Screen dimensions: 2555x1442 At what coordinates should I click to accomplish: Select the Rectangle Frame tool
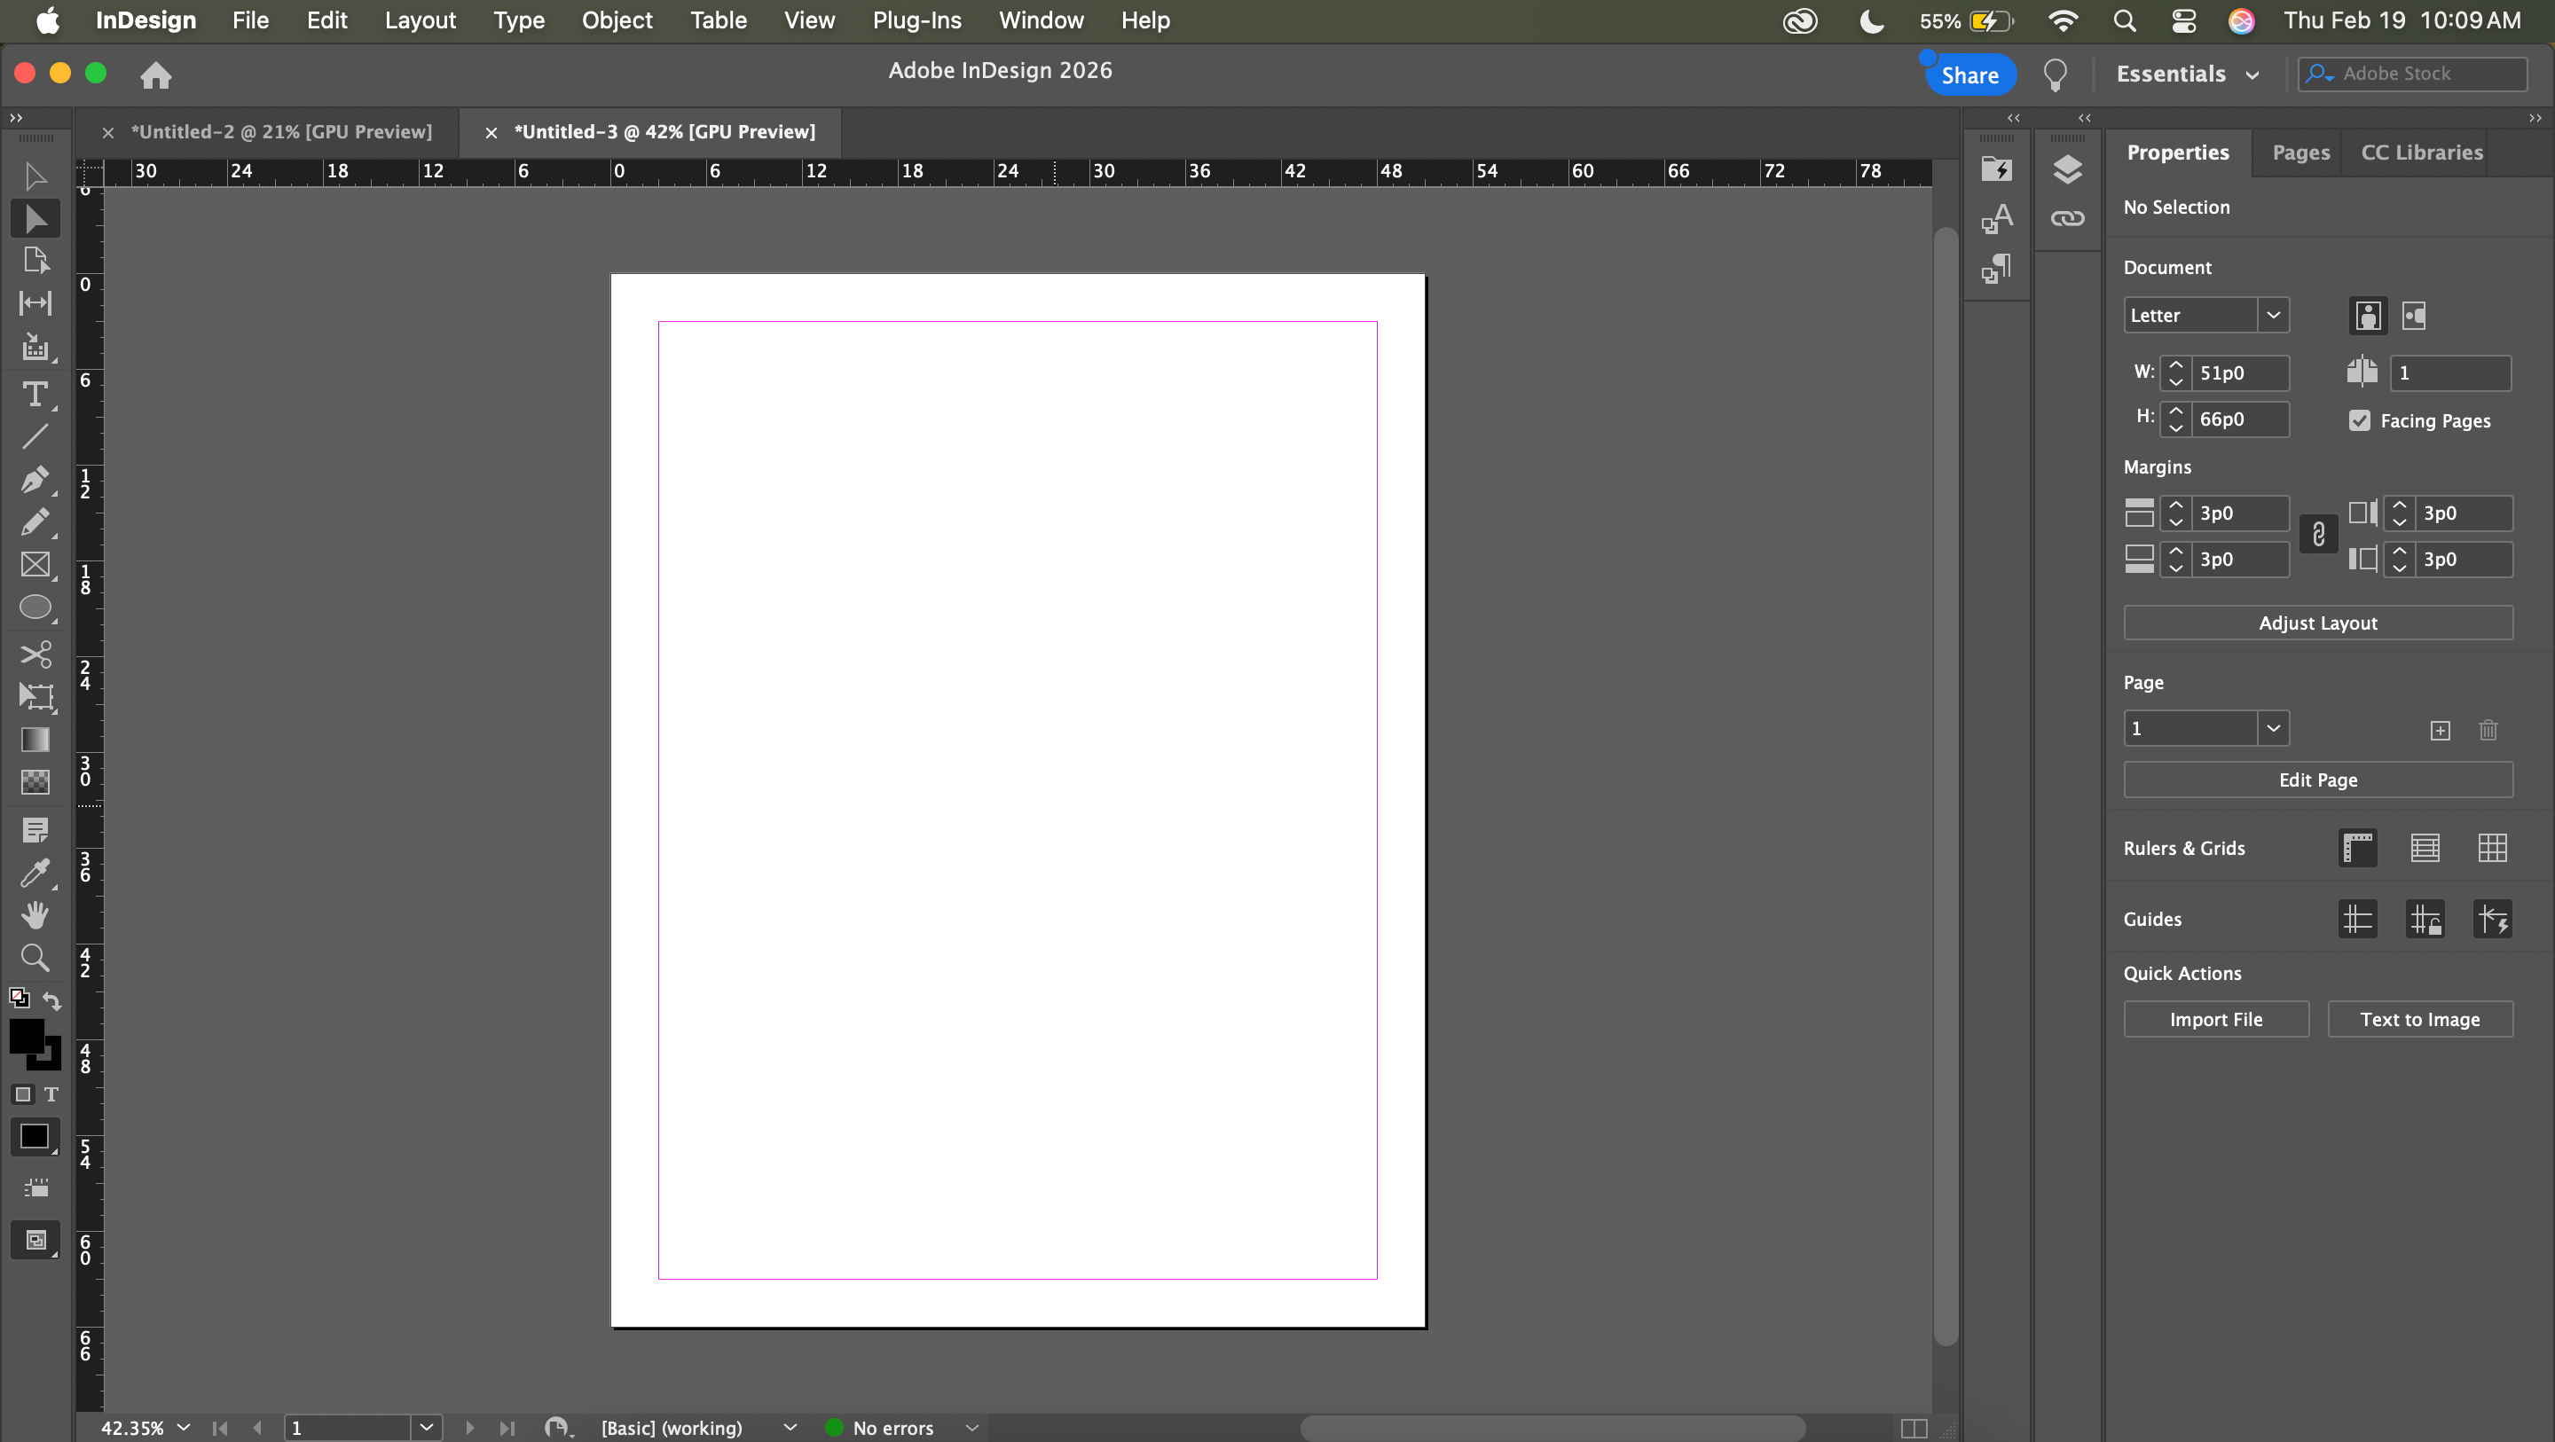click(x=35, y=564)
